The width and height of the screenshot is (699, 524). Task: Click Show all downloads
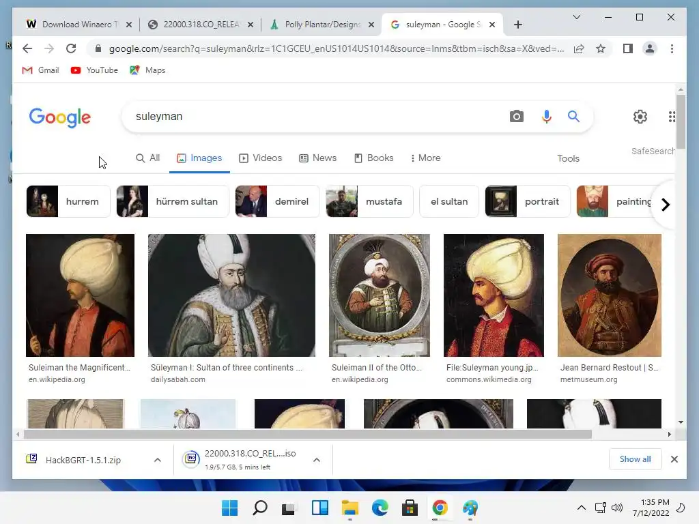coord(636,459)
